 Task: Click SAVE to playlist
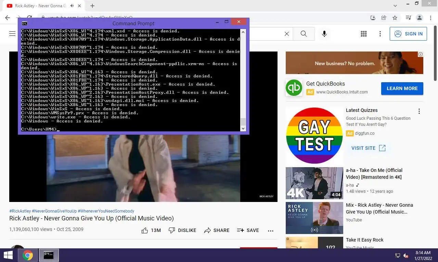[248, 230]
